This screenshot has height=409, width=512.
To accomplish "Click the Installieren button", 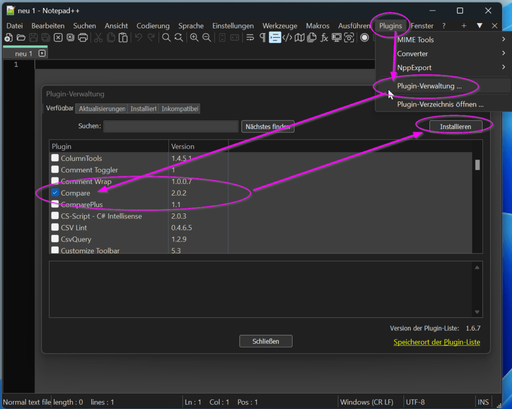I will pos(455,126).
